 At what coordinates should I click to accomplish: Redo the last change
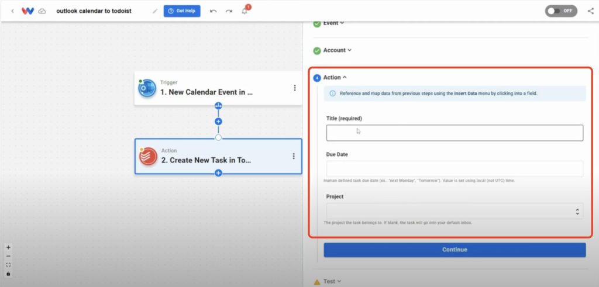tap(229, 11)
